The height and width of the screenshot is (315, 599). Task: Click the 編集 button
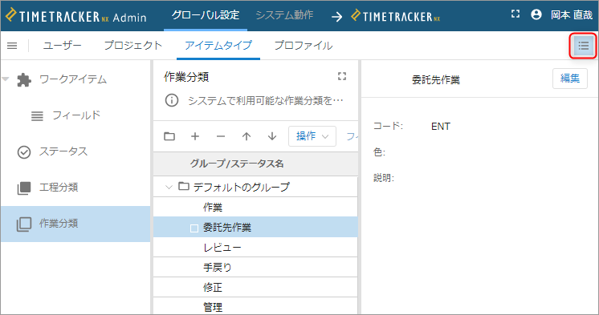click(569, 79)
